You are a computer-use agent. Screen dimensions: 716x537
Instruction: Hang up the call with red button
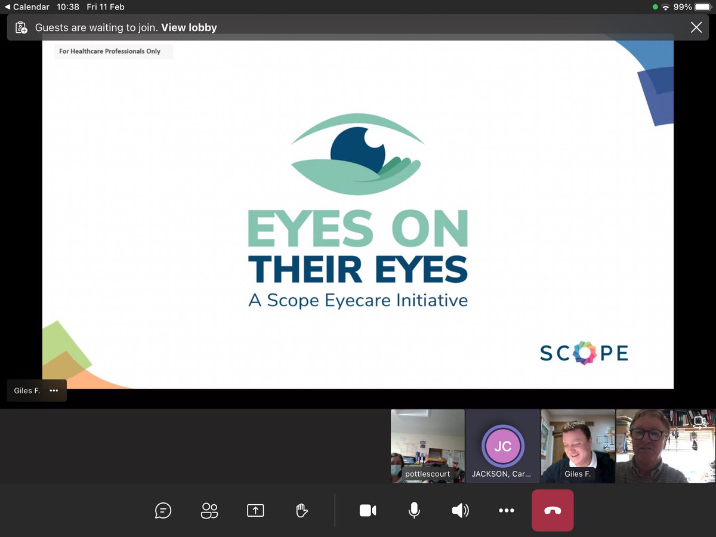[553, 510]
